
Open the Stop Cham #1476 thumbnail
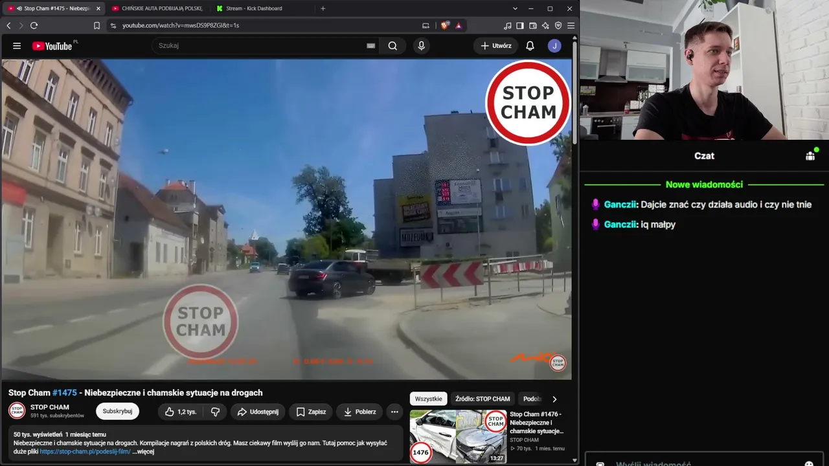click(x=459, y=437)
